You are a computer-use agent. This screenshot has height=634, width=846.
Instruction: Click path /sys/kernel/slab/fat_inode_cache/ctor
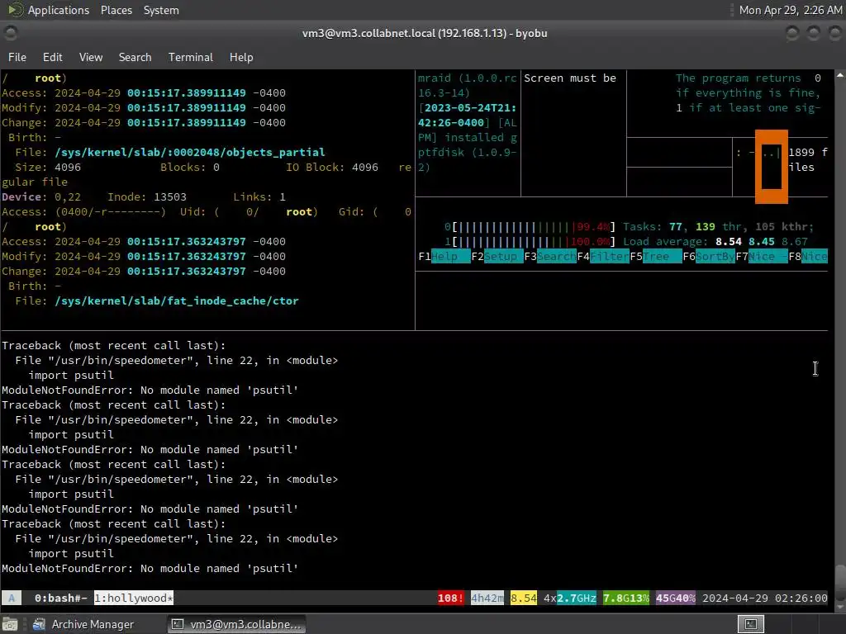coord(177,300)
